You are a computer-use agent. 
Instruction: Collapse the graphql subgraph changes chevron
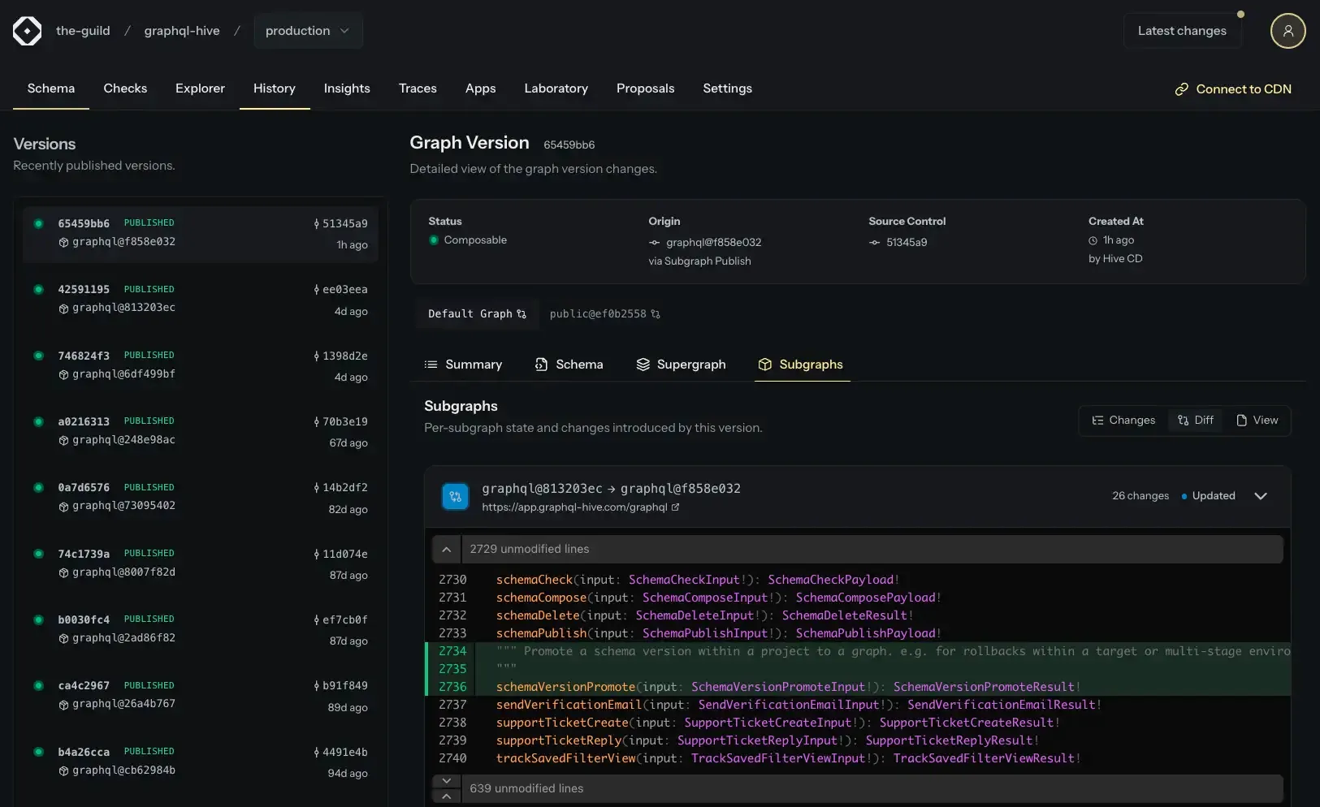(x=1261, y=496)
